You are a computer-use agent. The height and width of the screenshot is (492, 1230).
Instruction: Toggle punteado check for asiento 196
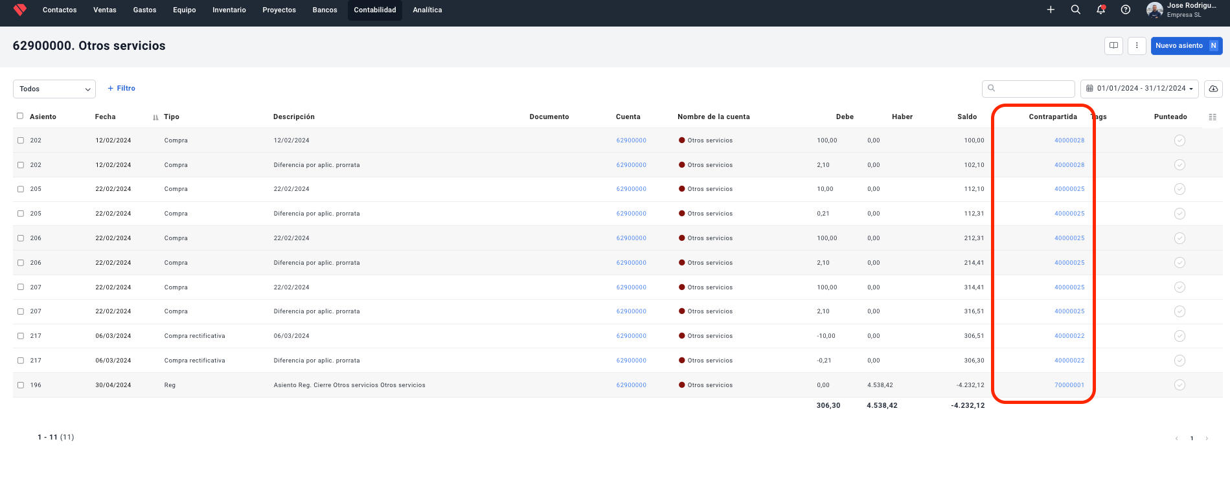point(1179,385)
